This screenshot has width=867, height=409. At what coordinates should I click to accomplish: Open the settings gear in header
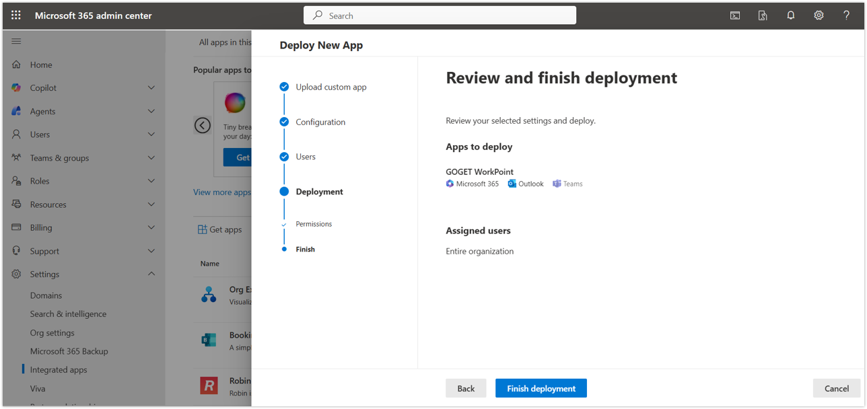click(819, 15)
